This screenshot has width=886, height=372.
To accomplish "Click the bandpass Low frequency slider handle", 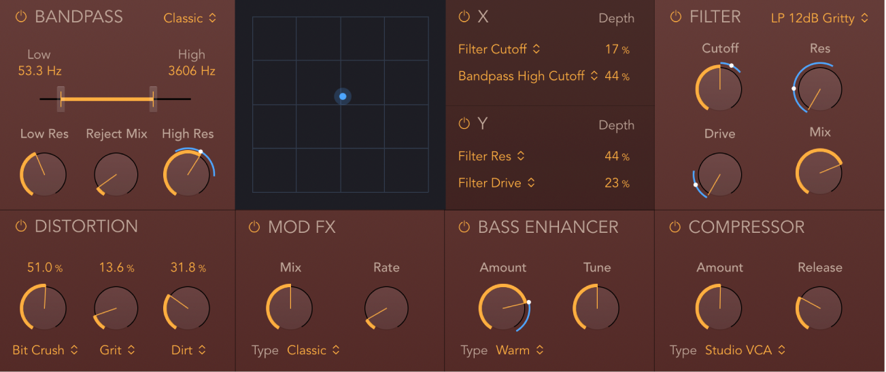I will pos(61,99).
